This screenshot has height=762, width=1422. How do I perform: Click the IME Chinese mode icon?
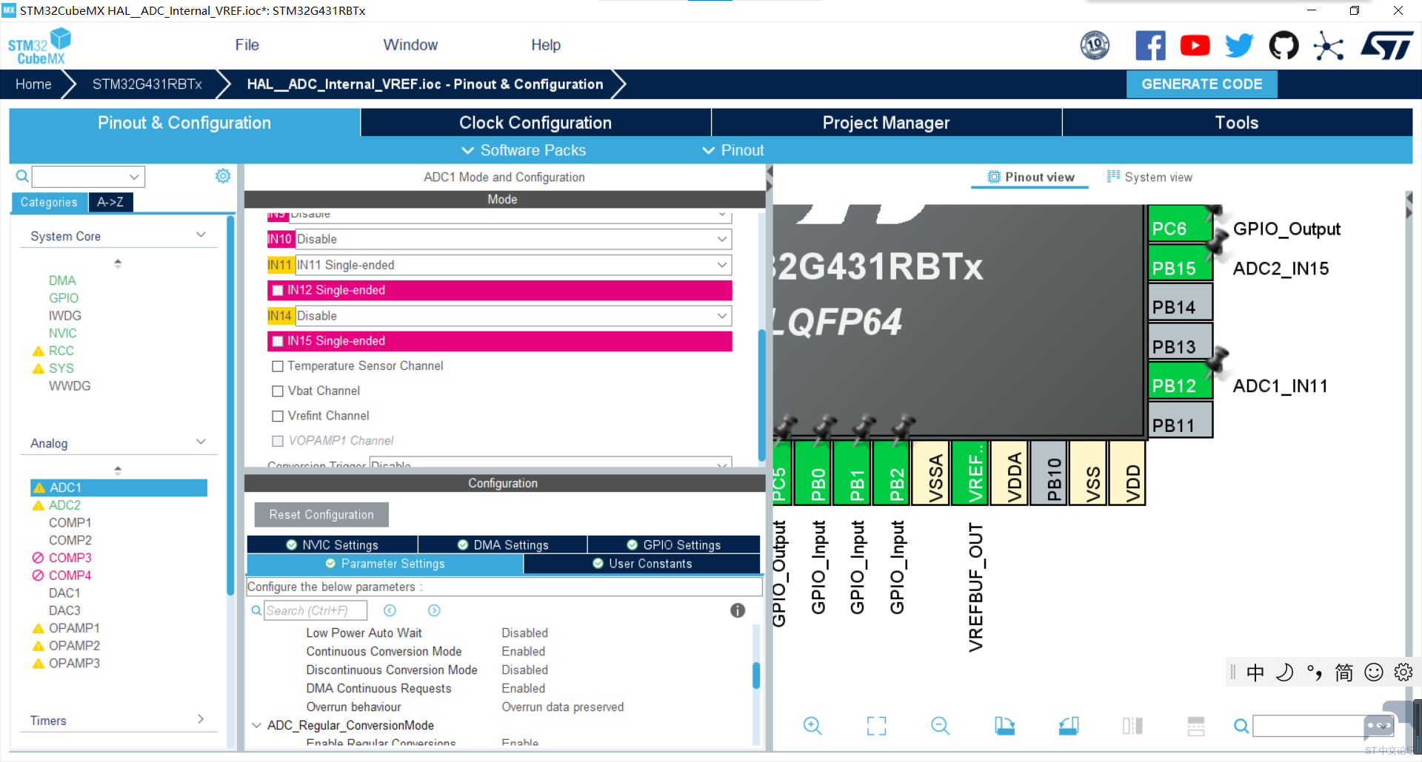1255,672
